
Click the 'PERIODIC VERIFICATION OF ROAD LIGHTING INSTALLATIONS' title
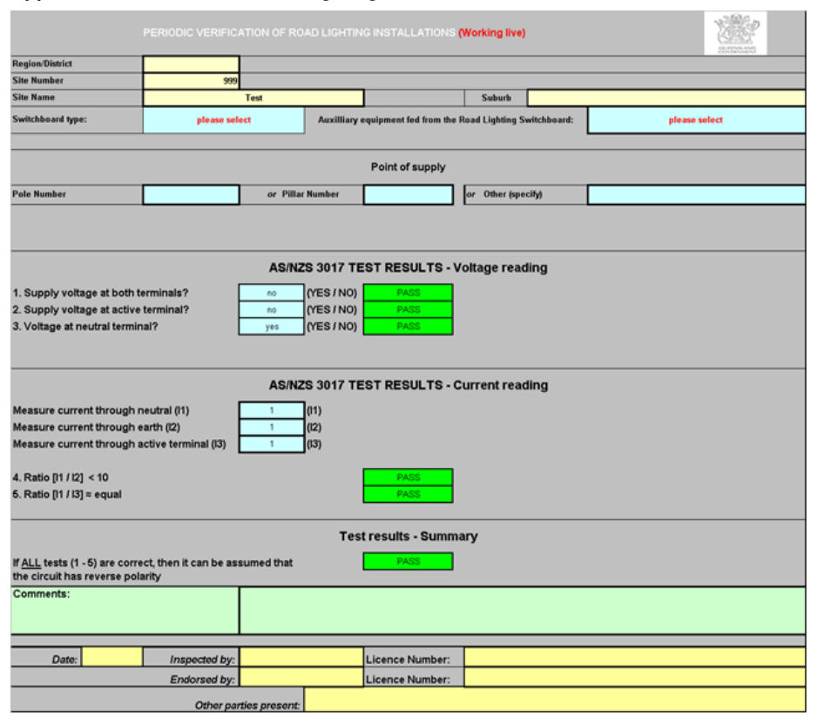(x=299, y=32)
